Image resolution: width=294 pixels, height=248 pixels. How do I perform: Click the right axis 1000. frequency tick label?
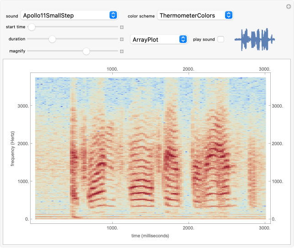(x=278, y=181)
